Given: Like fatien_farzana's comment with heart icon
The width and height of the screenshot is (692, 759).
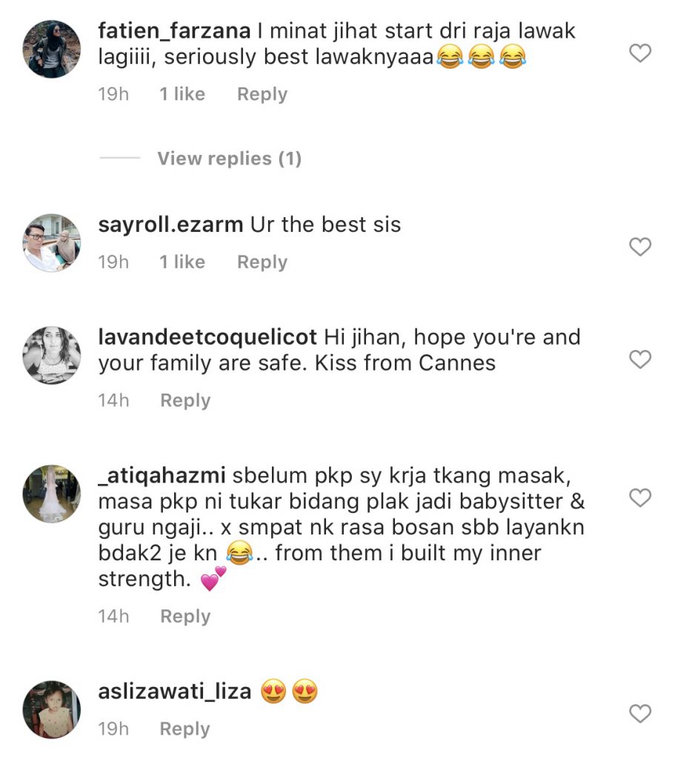Looking at the screenshot, I should coord(639,53).
